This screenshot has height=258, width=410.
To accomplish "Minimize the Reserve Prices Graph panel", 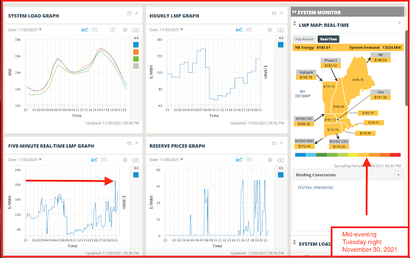I will (x=274, y=143).
